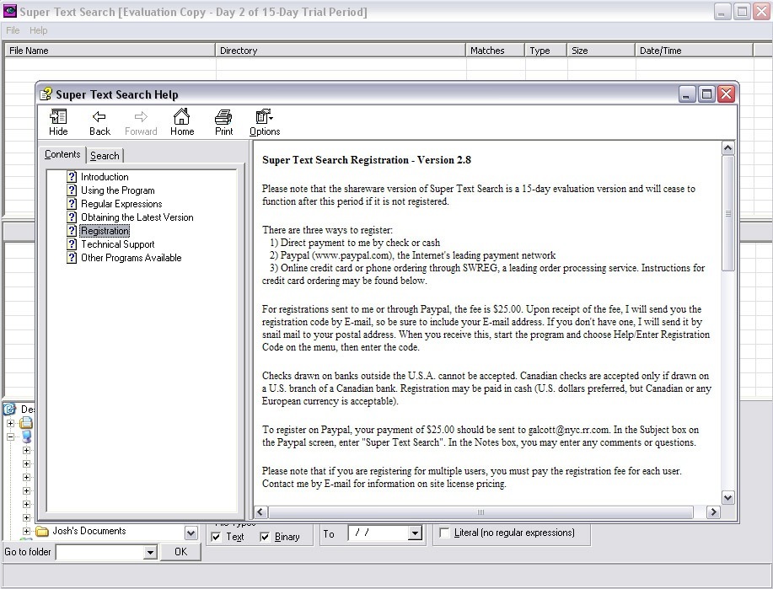Print the current help topic
Image resolution: width=773 pixels, height=589 pixels.
224,121
